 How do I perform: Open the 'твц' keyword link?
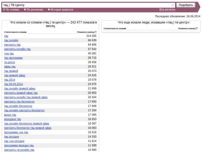click(x=6, y=36)
